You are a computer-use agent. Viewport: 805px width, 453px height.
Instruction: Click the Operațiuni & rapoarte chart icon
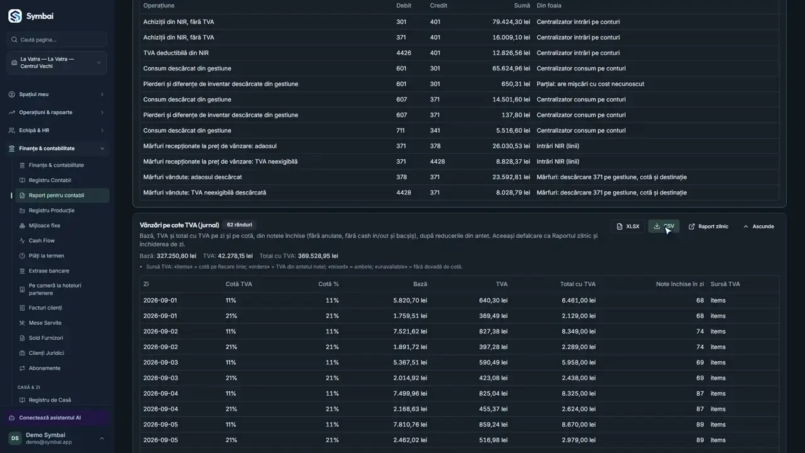(x=12, y=113)
